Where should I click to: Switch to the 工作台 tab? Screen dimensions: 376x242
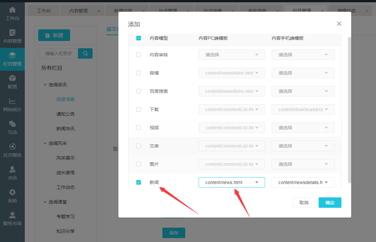43,11
